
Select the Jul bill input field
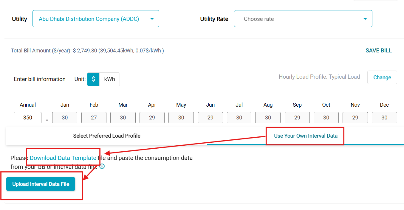click(239, 118)
